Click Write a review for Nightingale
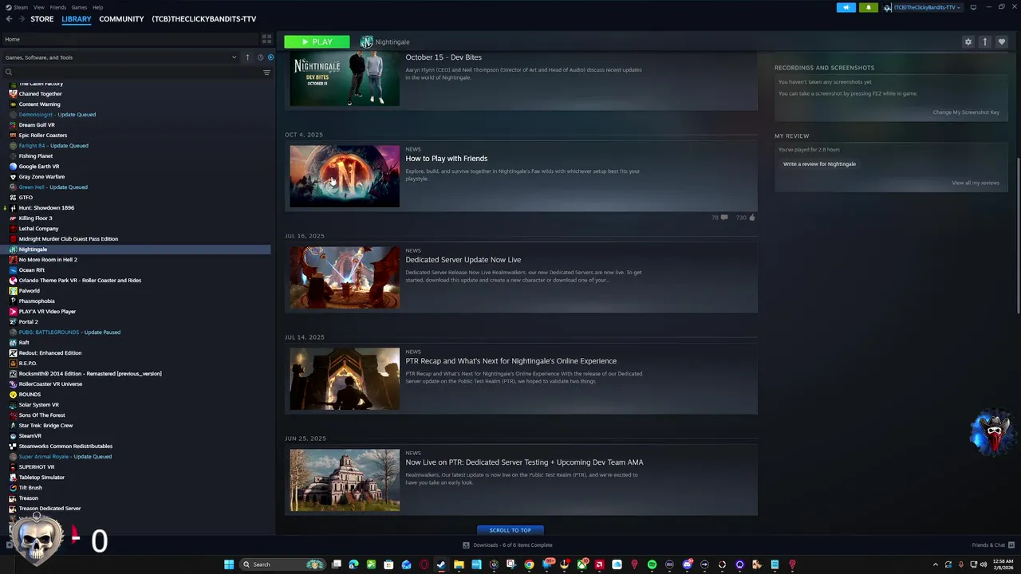 pos(819,164)
